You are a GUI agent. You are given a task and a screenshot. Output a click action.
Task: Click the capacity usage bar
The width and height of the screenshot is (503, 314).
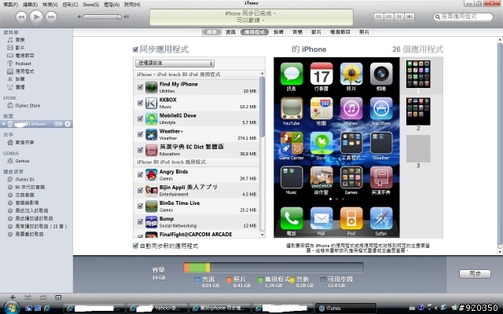[274, 267]
